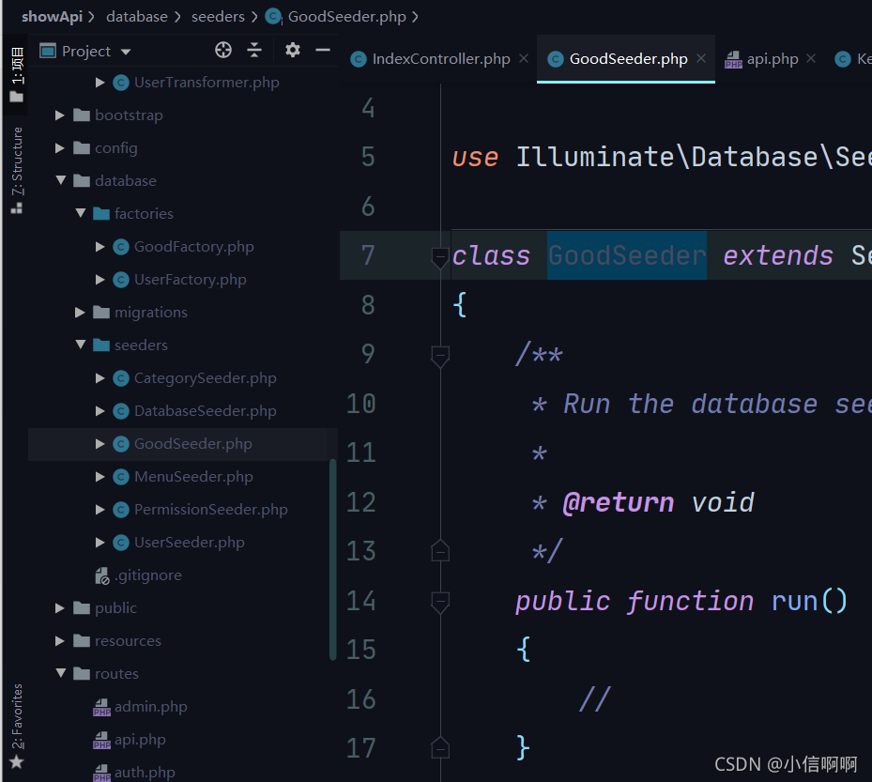Click the @return tag in comment
Viewport: 872px width, 782px height.
tap(618, 503)
